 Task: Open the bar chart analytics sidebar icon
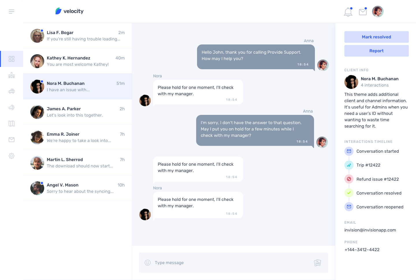(12, 75)
